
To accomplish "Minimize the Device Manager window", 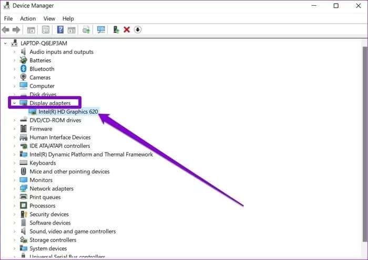I will (x=314, y=6).
